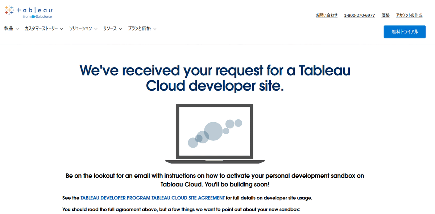Click the 1-800-270-6977 phone link
435x214 pixels.
tap(359, 15)
